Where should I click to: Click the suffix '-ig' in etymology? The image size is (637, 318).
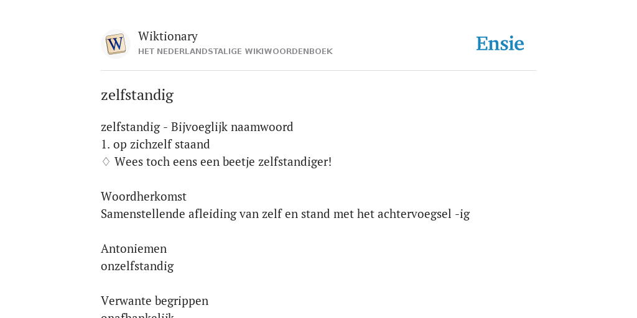462,214
